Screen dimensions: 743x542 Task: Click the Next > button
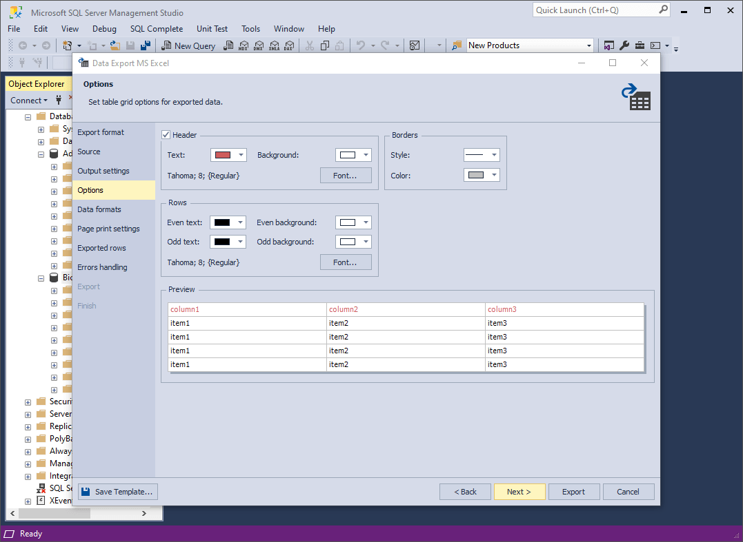pos(519,492)
